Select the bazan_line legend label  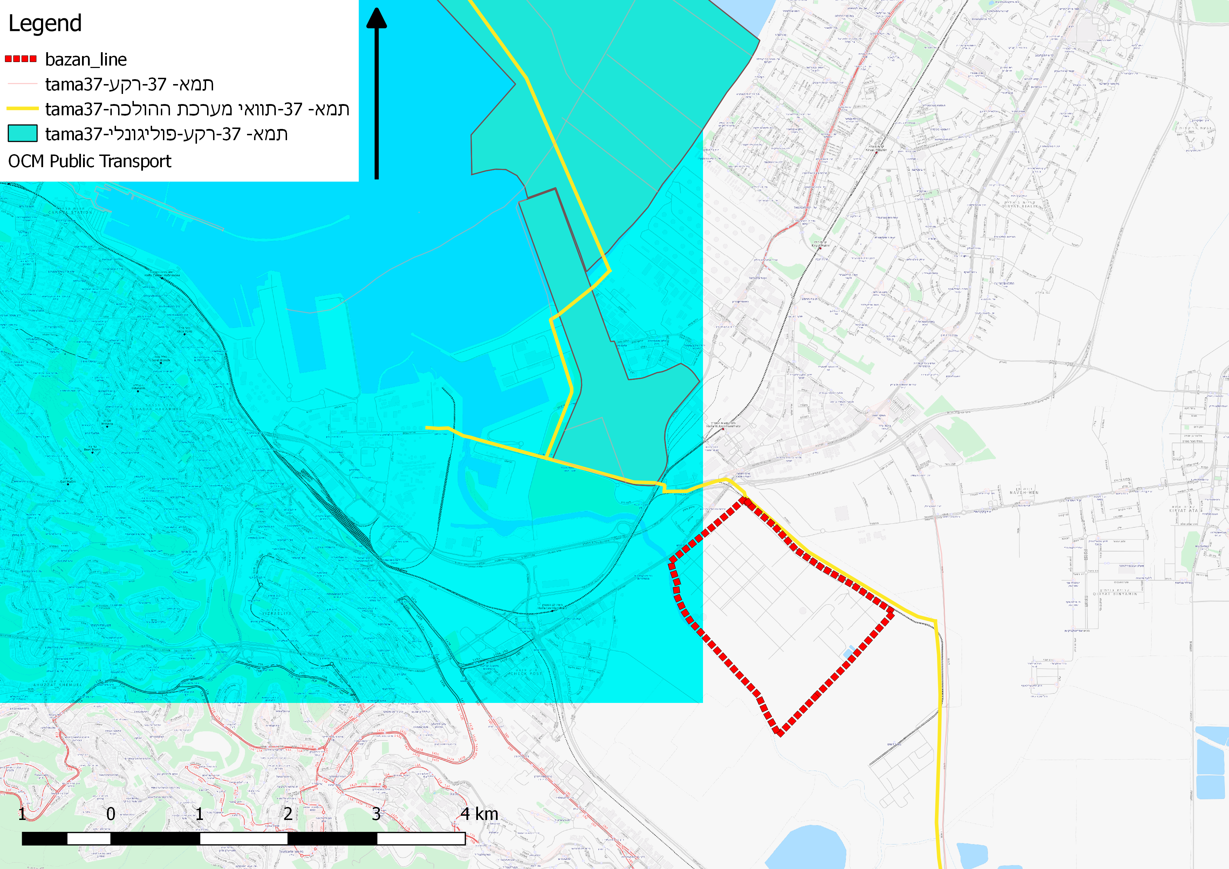86,60
